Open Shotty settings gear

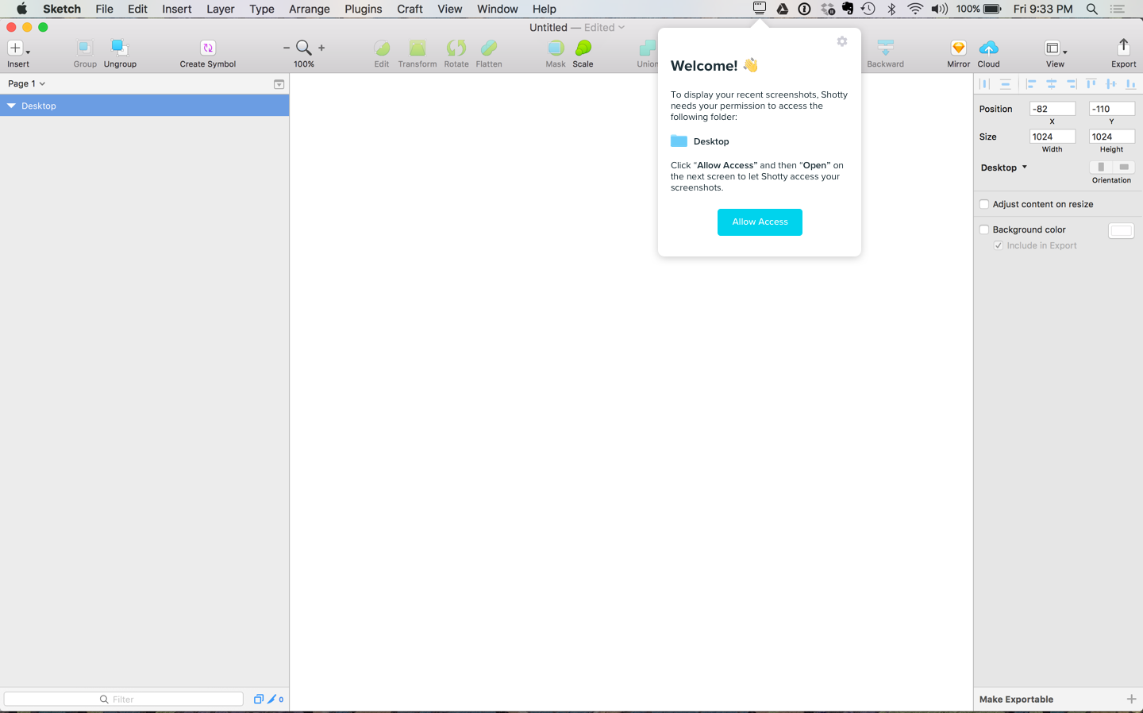(x=842, y=41)
